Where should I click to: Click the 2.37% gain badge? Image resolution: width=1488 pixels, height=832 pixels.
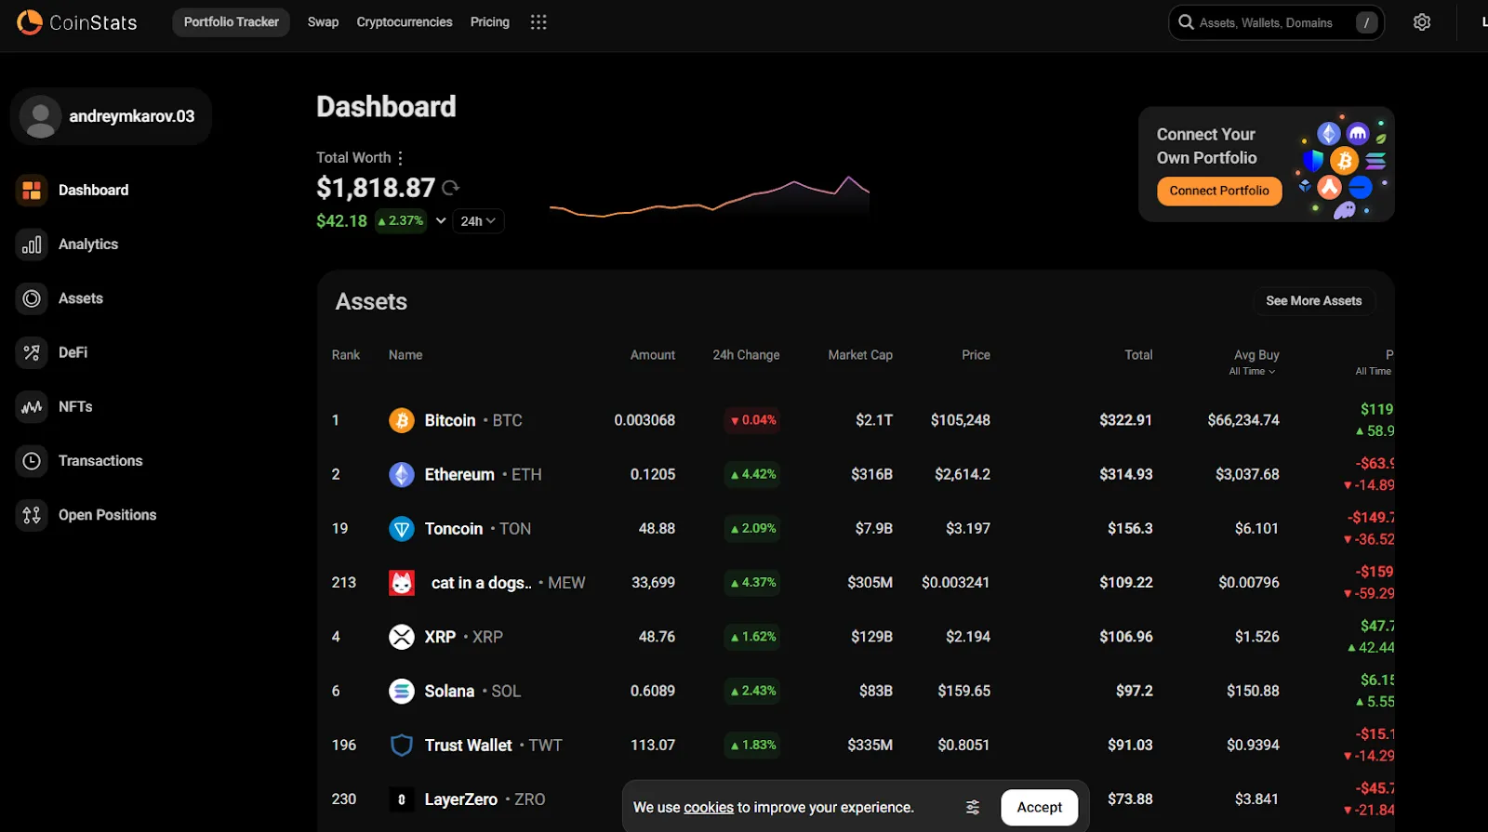point(401,220)
